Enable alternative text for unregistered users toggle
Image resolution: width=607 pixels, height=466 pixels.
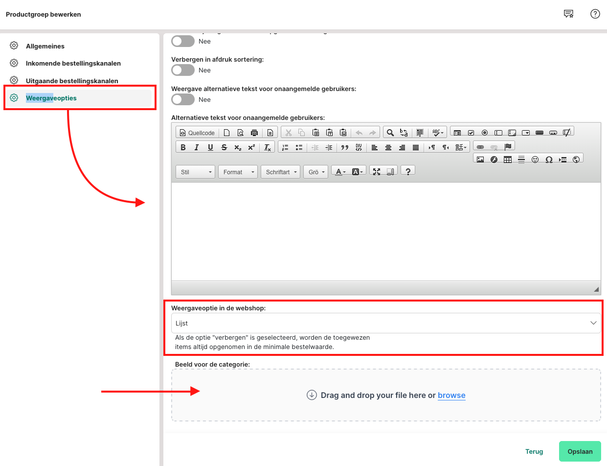[183, 100]
